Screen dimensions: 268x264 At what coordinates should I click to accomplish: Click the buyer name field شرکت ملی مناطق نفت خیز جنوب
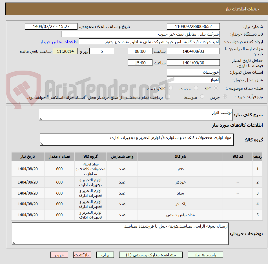coord(140,34)
